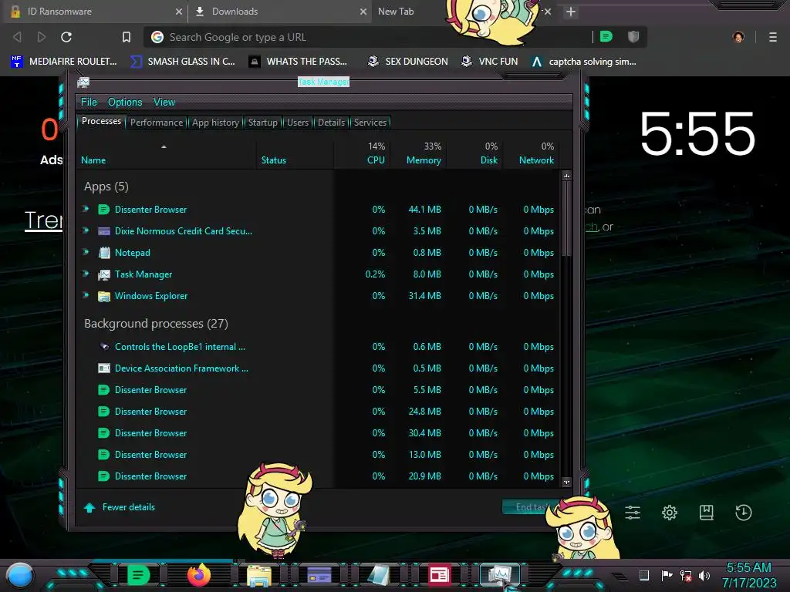This screenshot has height=592, width=790.
Task: Open MEDIAFIRE ROULET... bookmark
Action: pos(63,62)
